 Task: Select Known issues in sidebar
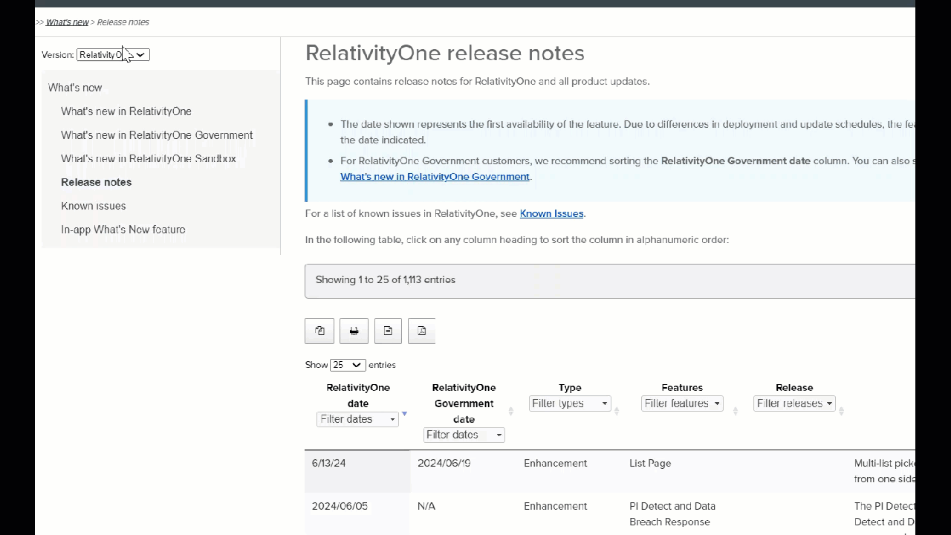coord(94,206)
